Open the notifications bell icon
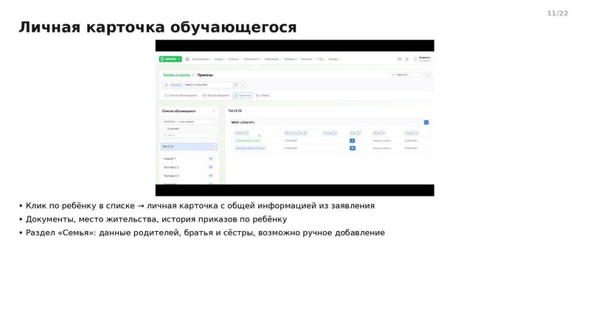This screenshot has height=331, width=590. [407, 59]
